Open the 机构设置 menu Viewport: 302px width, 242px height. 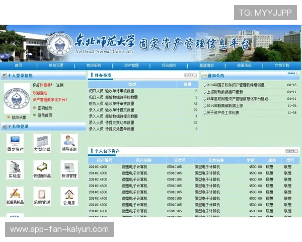[56, 66]
